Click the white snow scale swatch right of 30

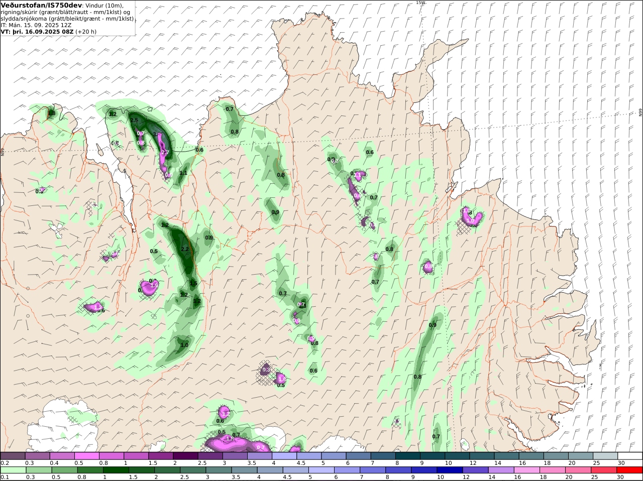pos(630,456)
